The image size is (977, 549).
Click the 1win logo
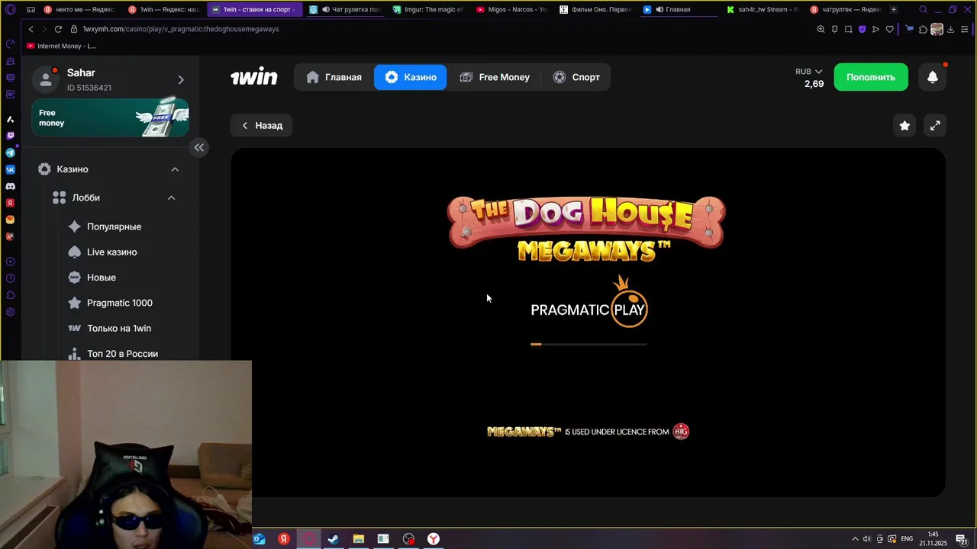pyautogui.click(x=254, y=77)
